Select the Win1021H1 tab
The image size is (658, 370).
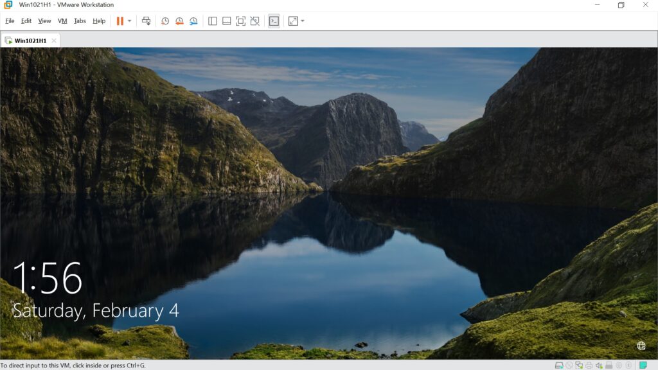[x=30, y=40]
